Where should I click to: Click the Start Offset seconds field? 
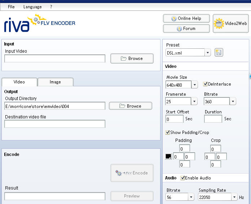tap(175, 119)
